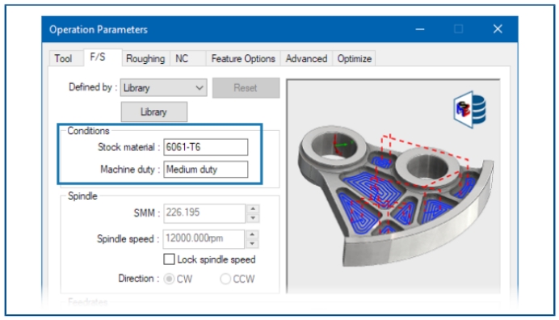Click the SMM decrement down arrow
This screenshot has width=559, height=320.
[253, 218]
